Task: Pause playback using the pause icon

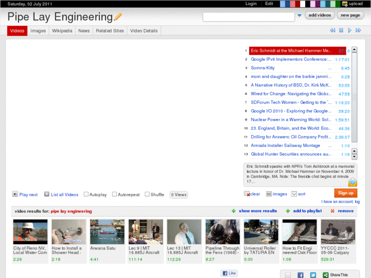Action: [x=341, y=30]
